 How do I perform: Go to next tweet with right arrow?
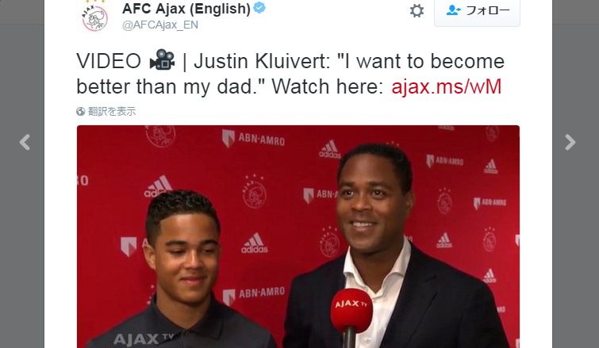coord(570,143)
